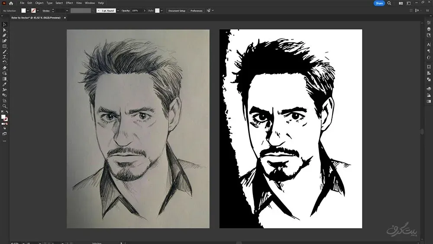Viewport: 433px width, 244px height.
Task: Open the workspace switcher icon
Action: click(409, 3)
